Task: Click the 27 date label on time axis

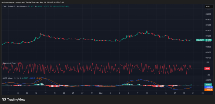Action: coord(82,93)
